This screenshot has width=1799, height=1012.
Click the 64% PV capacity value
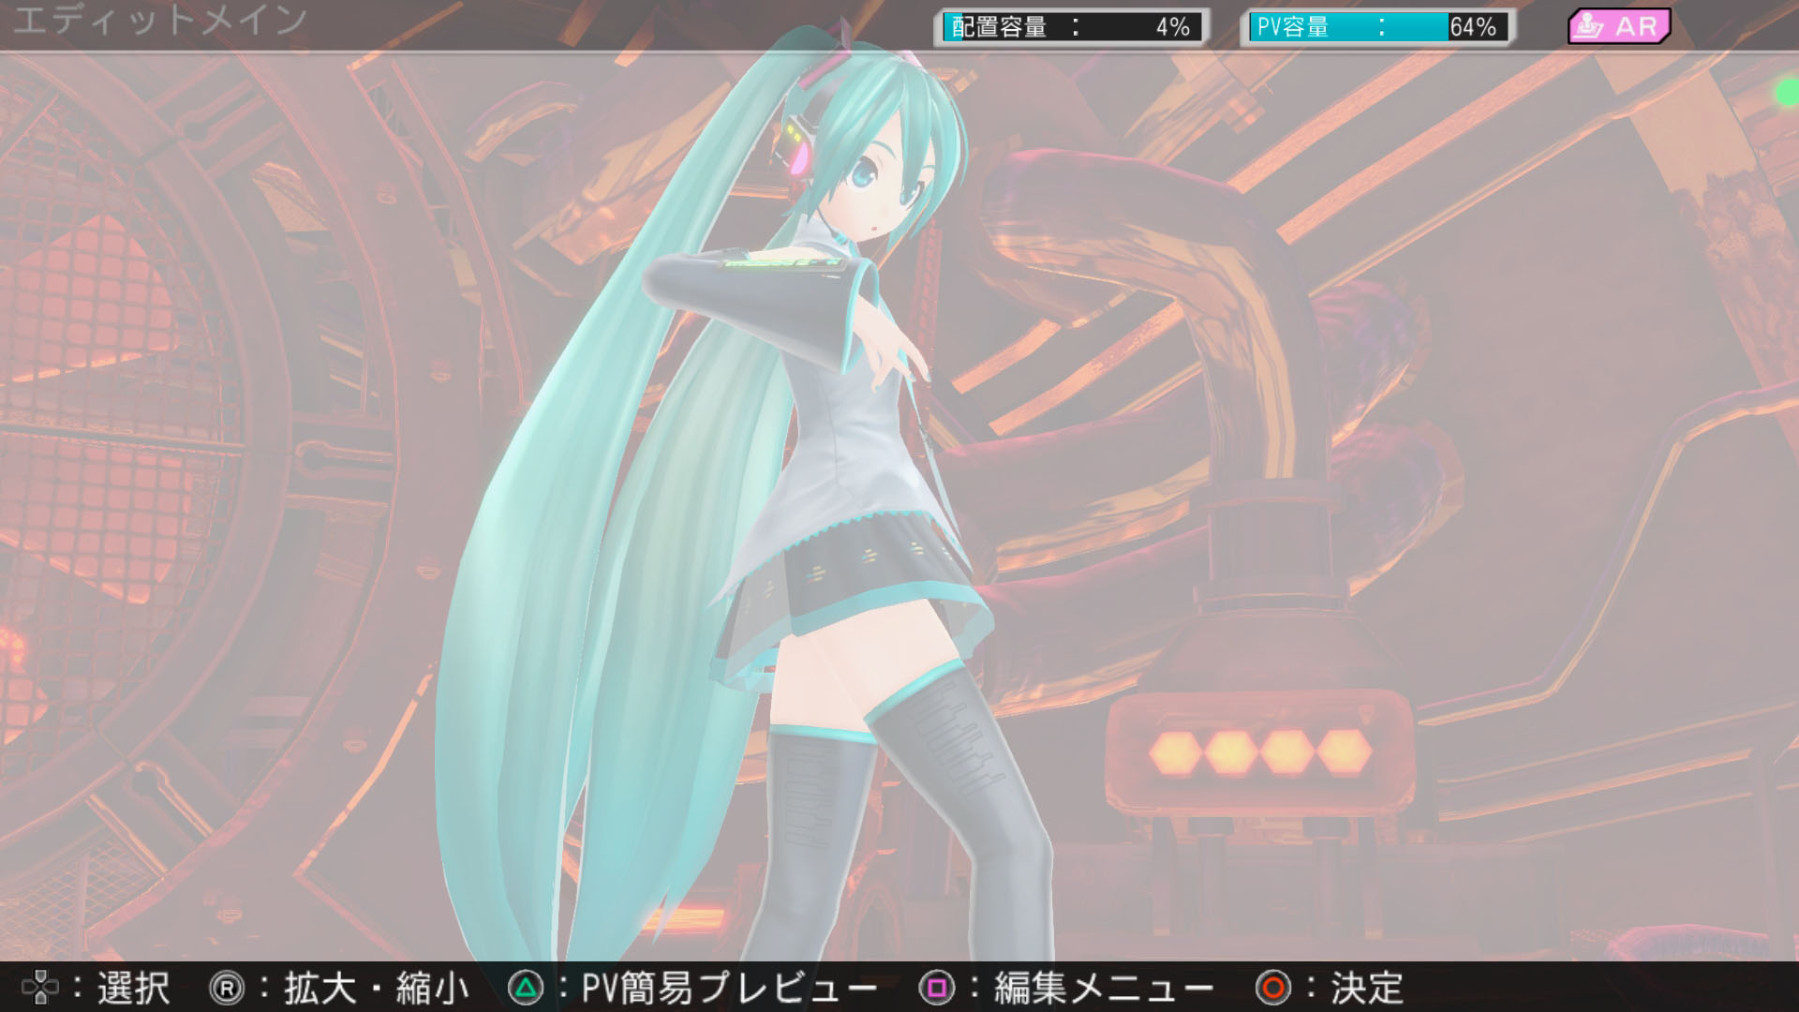click(1473, 27)
